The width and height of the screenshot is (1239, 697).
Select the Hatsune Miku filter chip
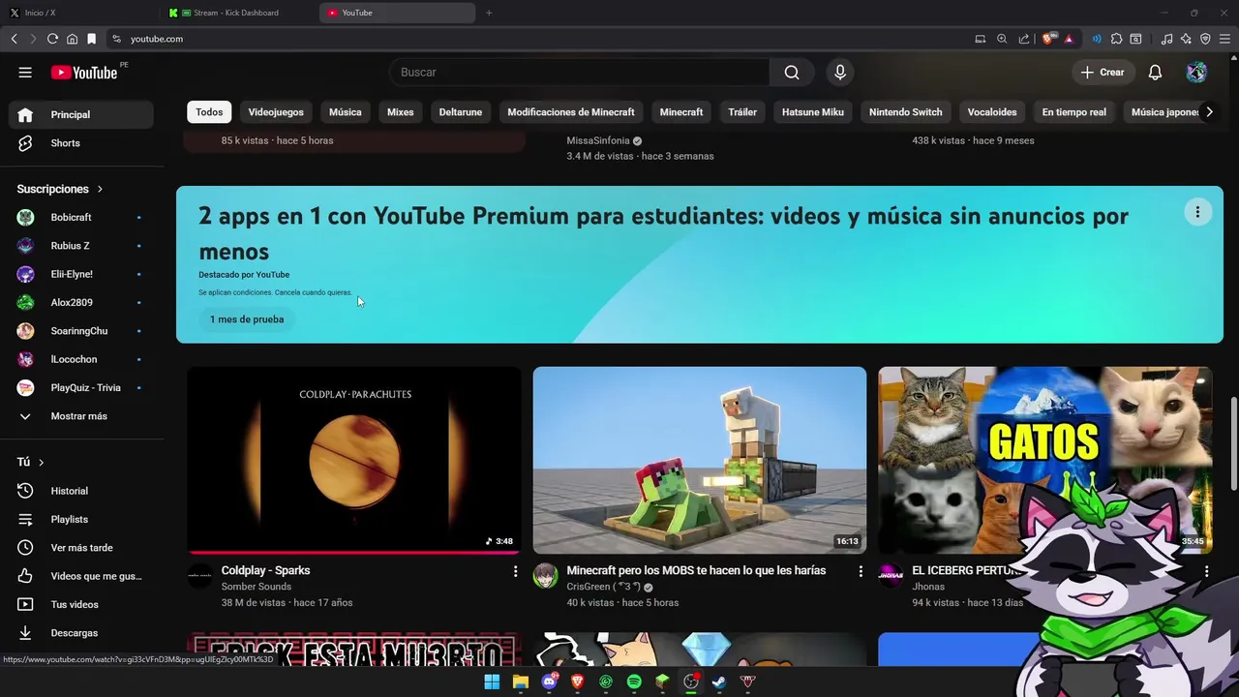813,112
